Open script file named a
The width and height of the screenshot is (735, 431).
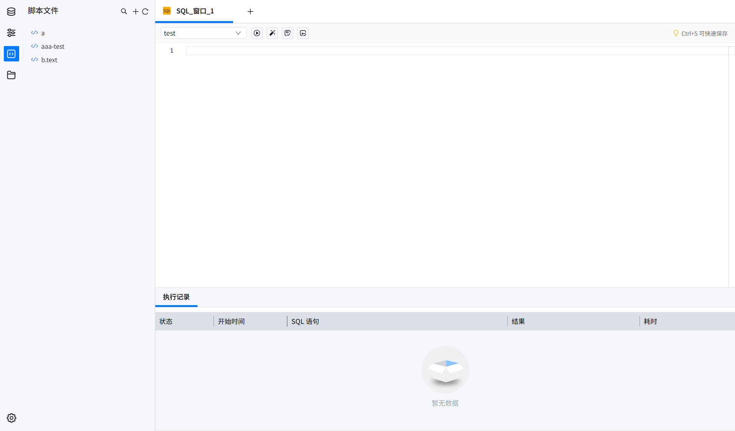43,33
